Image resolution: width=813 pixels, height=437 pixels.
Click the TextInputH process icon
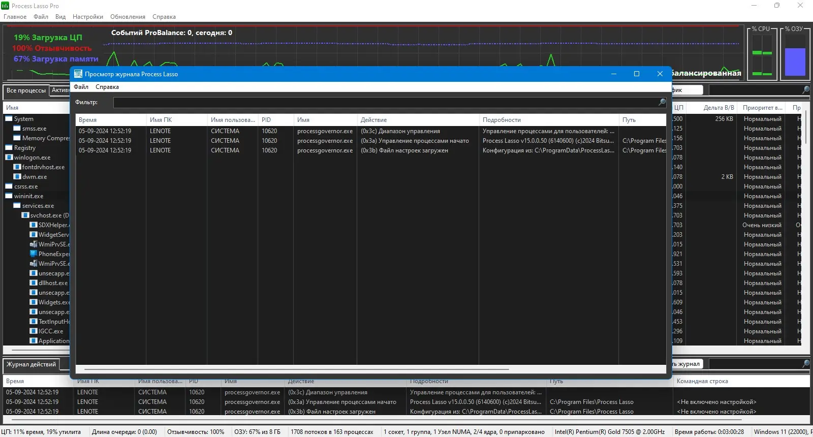pos(33,322)
